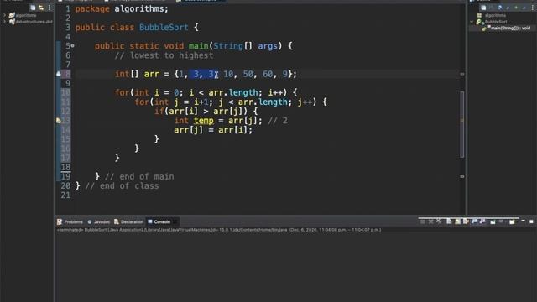
Task: Click Remove Launch in Console toolbar
Action: click(430, 221)
